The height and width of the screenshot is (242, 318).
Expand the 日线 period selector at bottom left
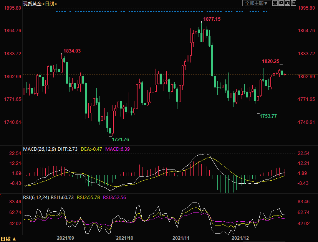pyautogui.click(x=8, y=239)
